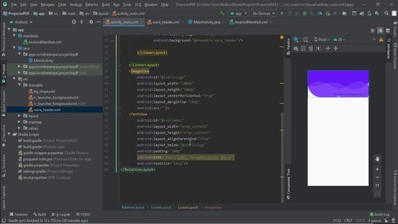Open the SDK Manager icon

pyautogui.click(x=377, y=14)
